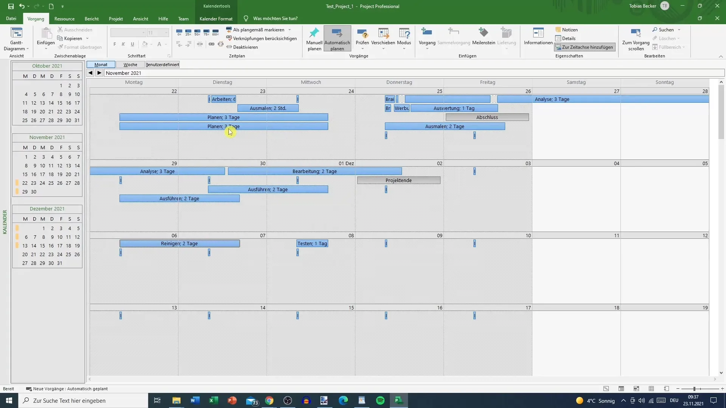Switch to the Projekt tab
Image resolution: width=726 pixels, height=408 pixels.
click(116, 19)
